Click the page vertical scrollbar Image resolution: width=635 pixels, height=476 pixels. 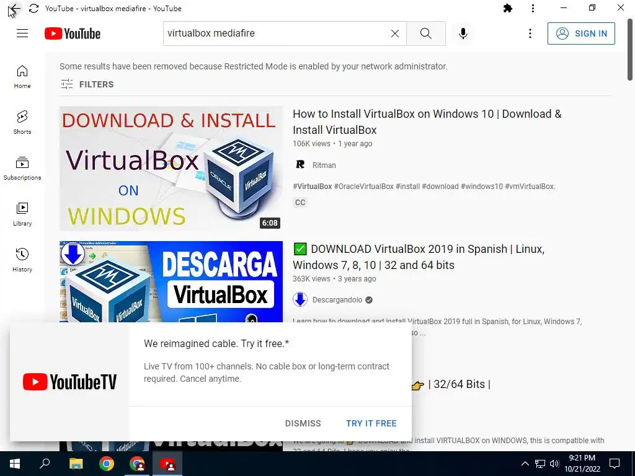tap(630, 50)
